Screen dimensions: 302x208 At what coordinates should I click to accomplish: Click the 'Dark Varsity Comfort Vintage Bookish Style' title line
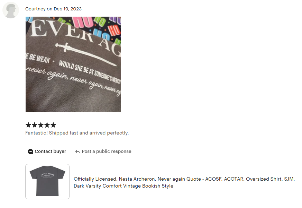123,186
